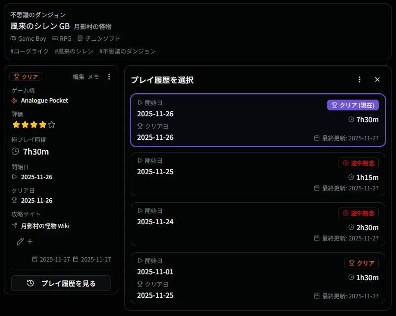Image resolution: width=396 pixels, height=316 pixels.
Task: Open the three-dot menu in the play history dialog
Action: (x=359, y=79)
